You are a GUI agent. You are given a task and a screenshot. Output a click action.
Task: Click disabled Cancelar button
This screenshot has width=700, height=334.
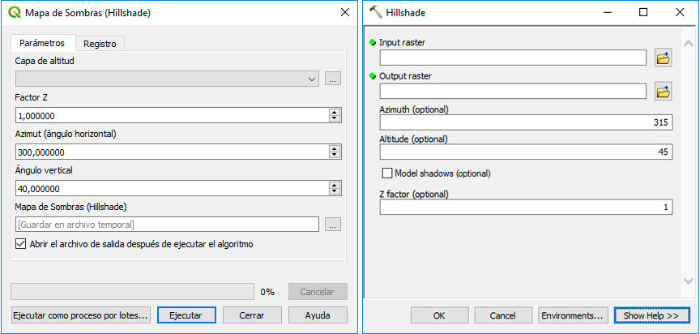pos(318,292)
